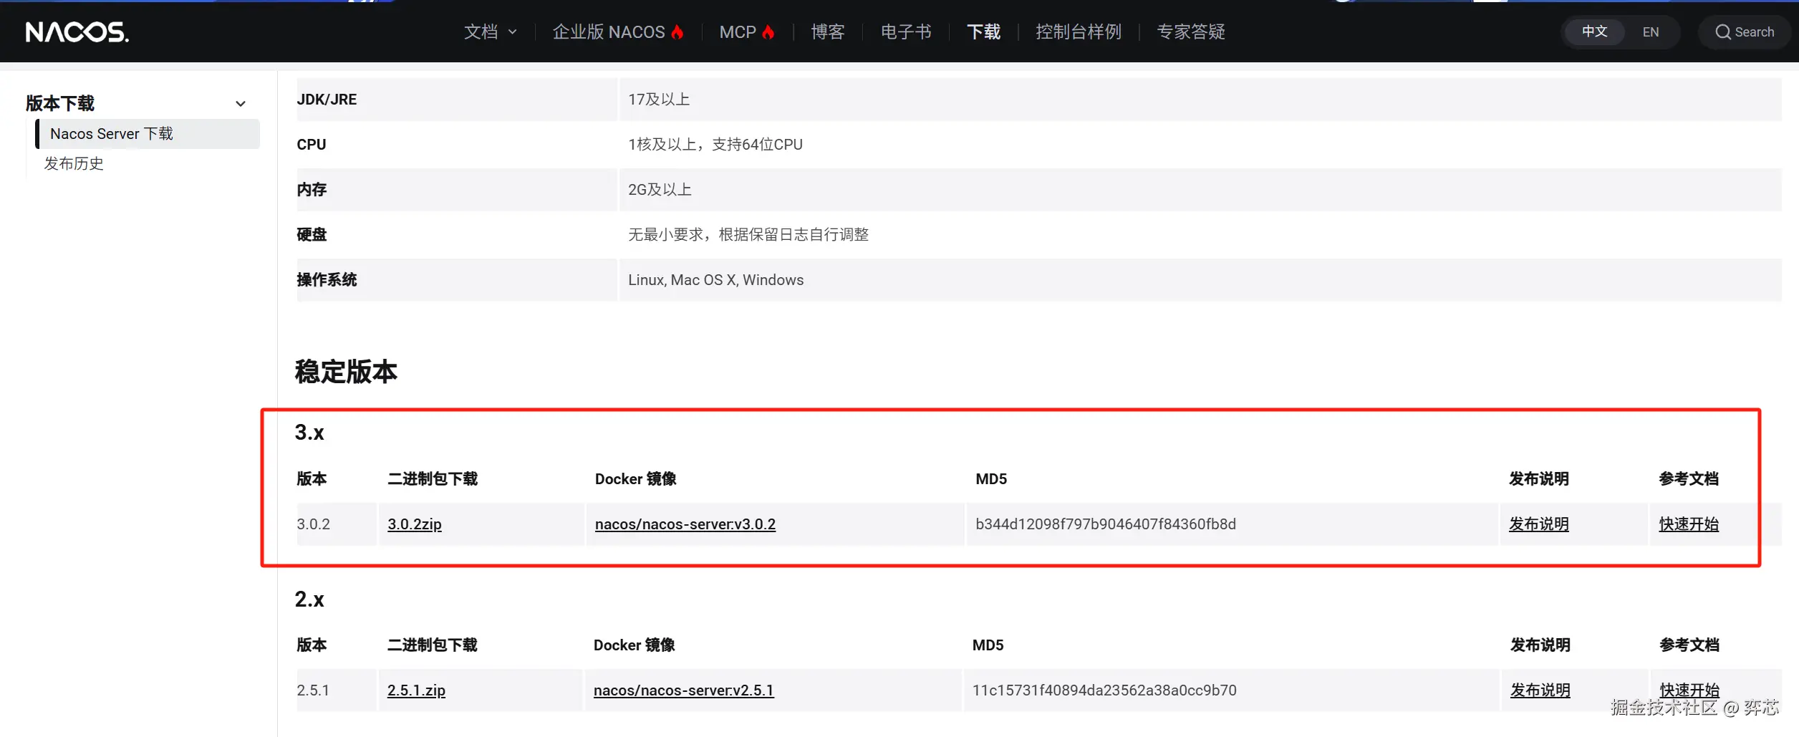Click the 17及以上 value
This screenshot has width=1799, height=737.
pos(659,100)
